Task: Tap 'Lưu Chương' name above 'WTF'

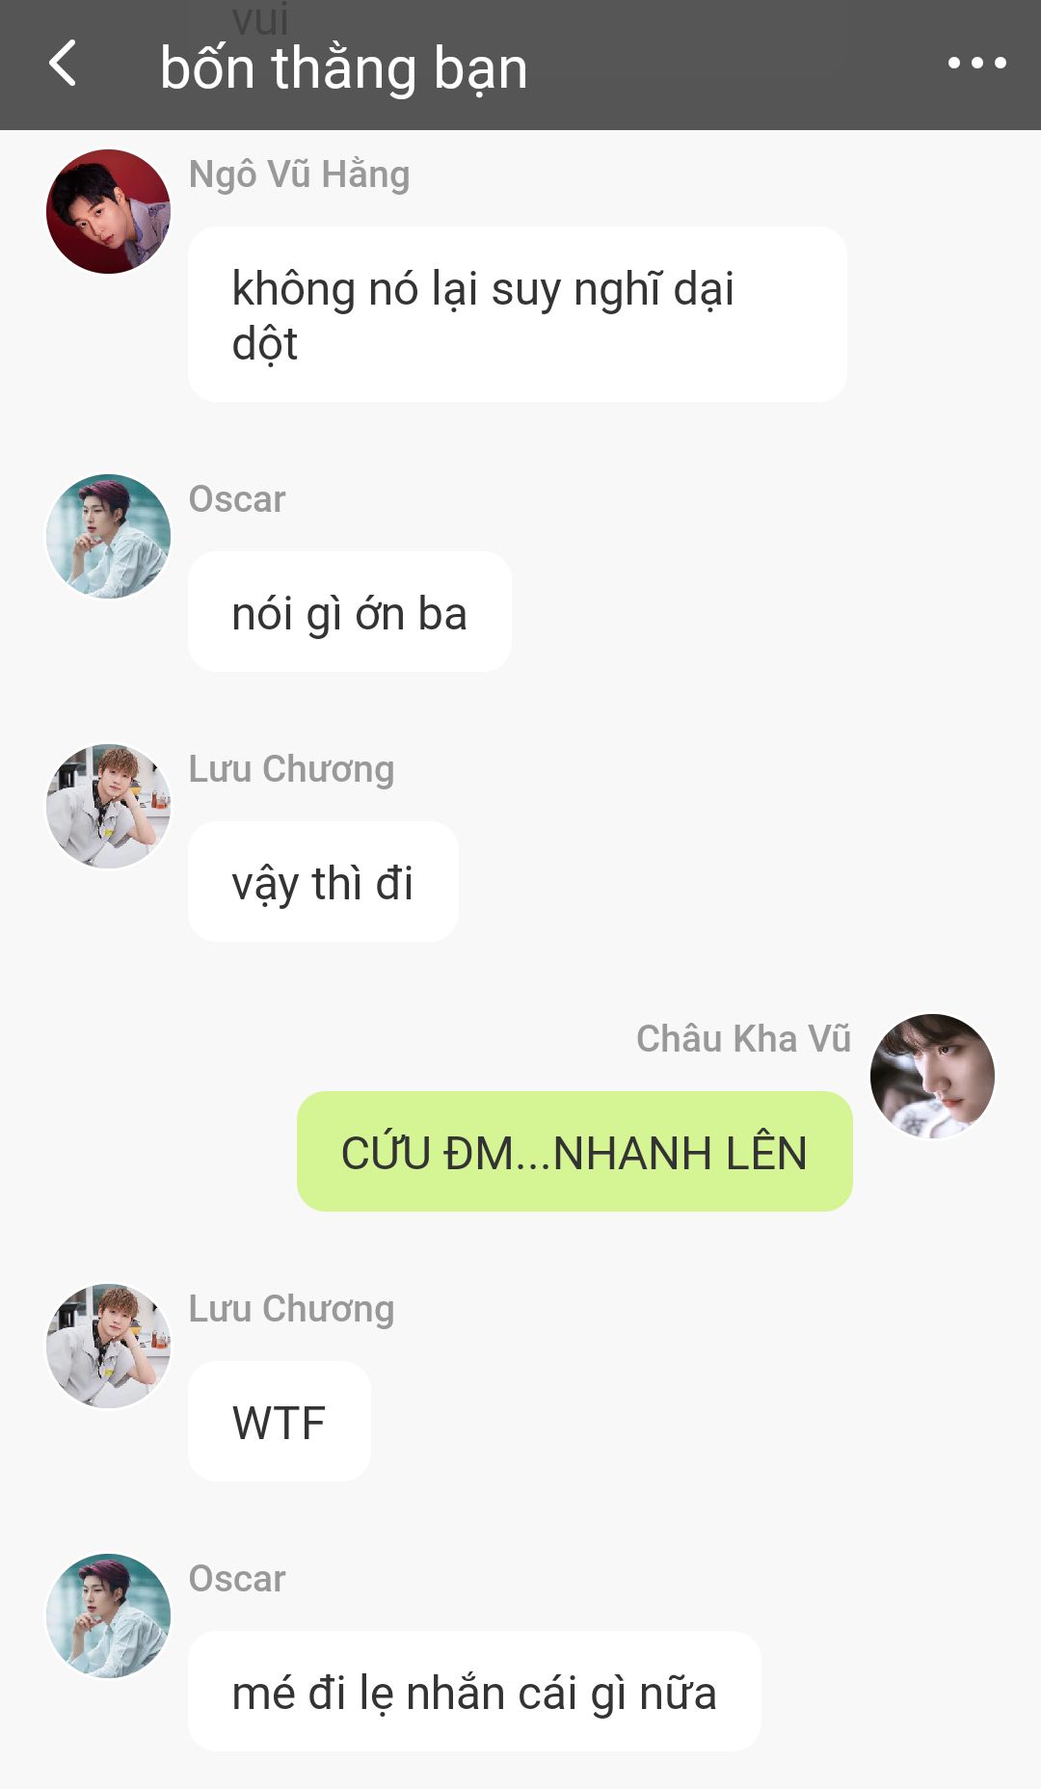Action: click(291, 1309)
